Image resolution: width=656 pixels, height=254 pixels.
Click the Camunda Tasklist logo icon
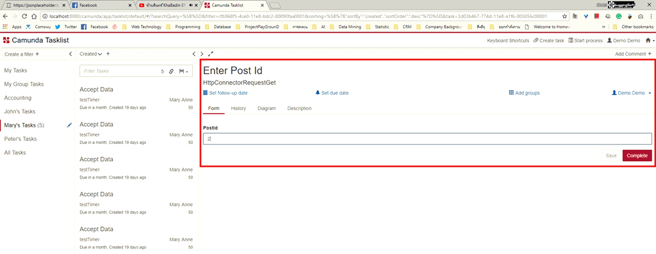tap(6, 40)
